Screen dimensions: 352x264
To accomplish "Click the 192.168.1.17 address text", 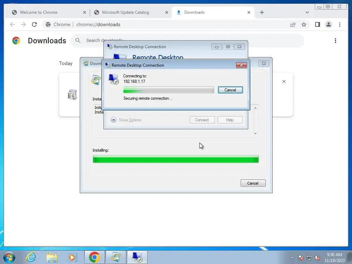I will (134, 81).
